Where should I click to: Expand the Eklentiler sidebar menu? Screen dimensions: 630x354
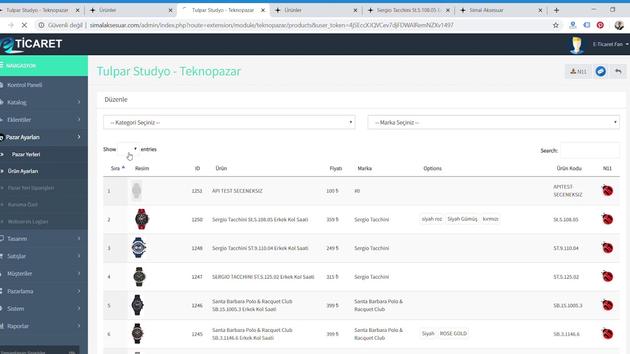44,119
